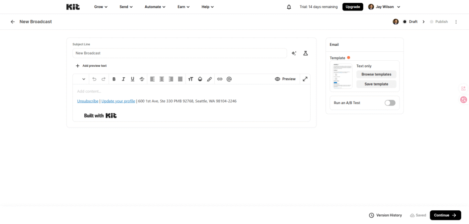Open the Earn menu
Viewport: 469px width, 224px height.
tap(183, 7)
